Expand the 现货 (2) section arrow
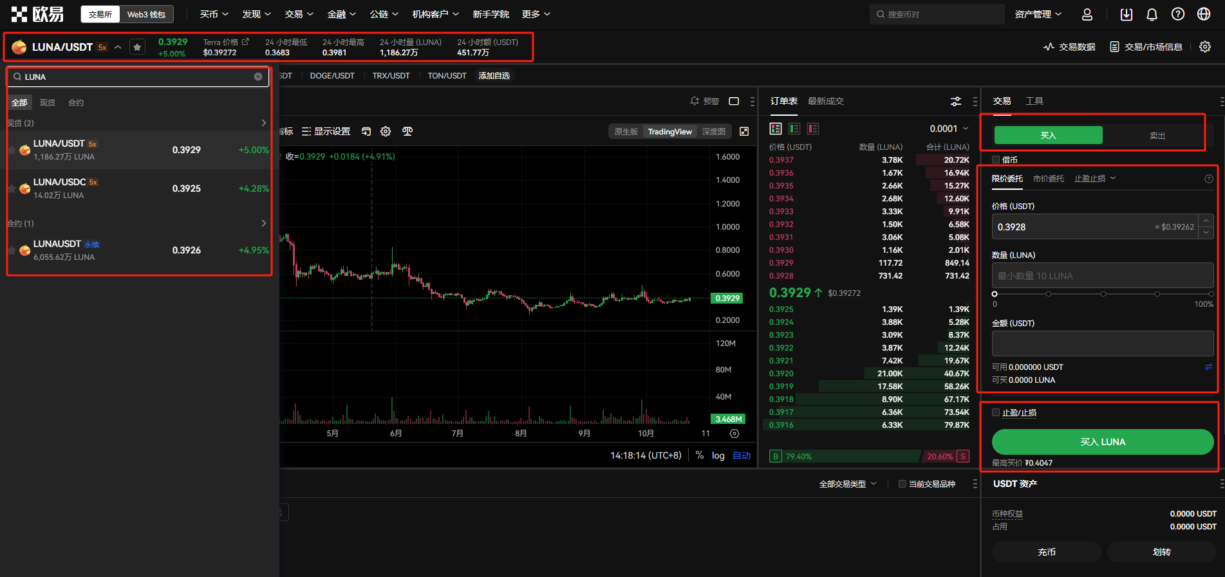 [x=263, y=123]
